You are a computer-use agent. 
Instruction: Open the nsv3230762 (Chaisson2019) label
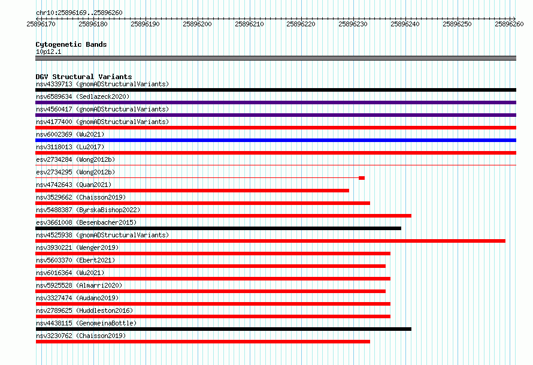pos(81,336)
